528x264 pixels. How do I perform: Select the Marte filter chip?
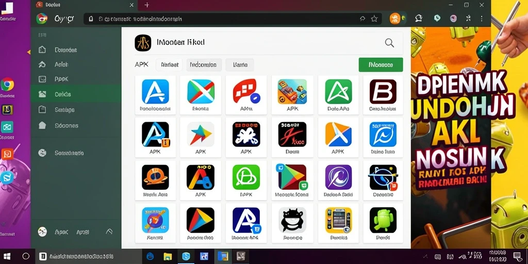(x=240, y=64)
